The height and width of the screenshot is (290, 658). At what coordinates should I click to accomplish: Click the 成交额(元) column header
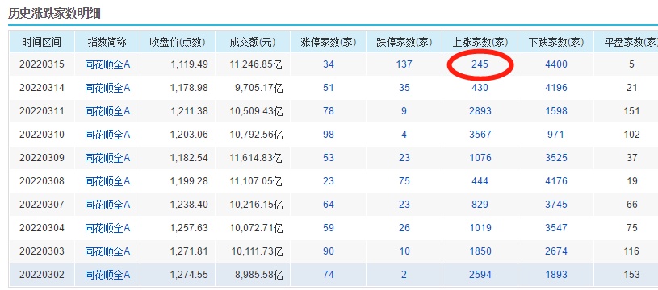(x=253, y=42)
